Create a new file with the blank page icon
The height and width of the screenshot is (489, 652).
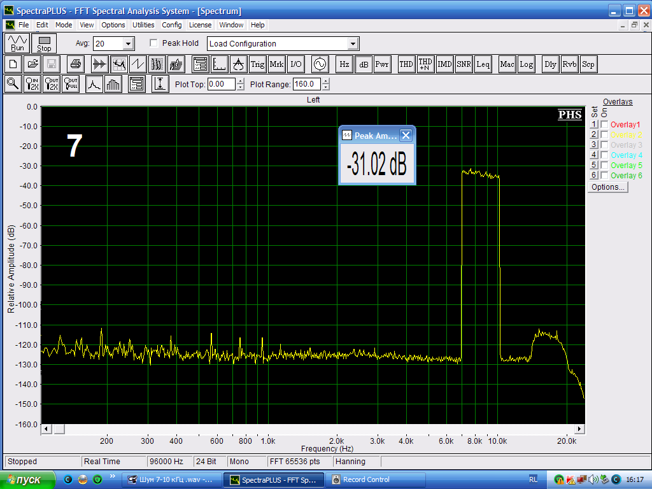[x=13, y=64]
